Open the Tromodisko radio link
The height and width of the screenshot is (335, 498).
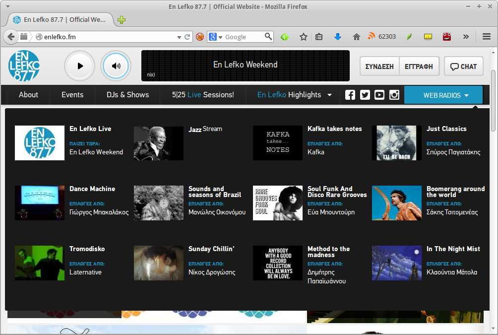(x=87, y=249)
